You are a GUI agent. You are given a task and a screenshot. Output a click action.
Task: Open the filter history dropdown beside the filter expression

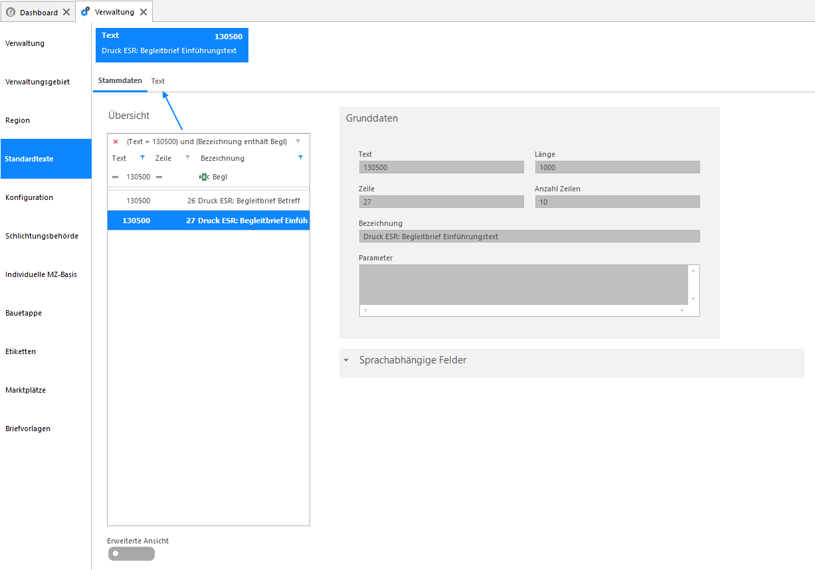coord(298,142)
